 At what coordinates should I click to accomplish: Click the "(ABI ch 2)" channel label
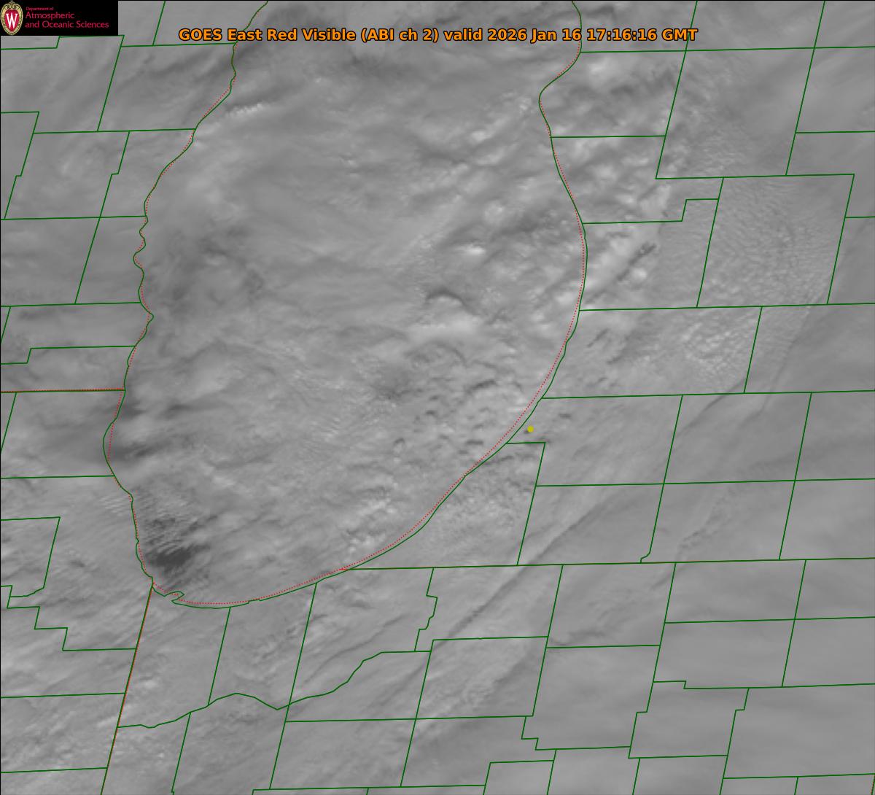[400, 35]
